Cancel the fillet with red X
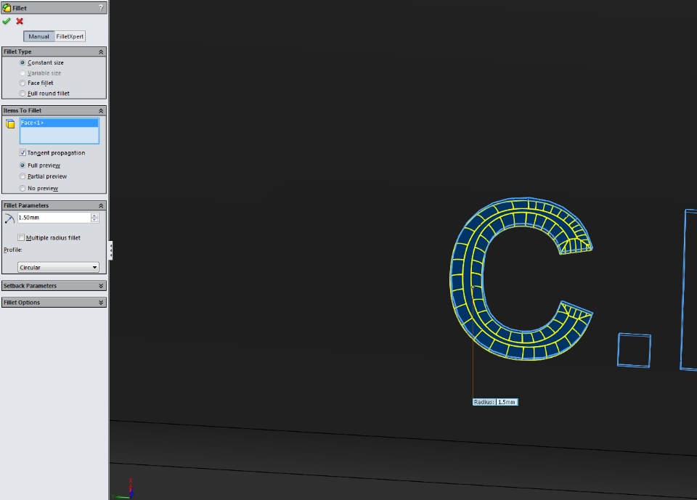 point(20,21)
